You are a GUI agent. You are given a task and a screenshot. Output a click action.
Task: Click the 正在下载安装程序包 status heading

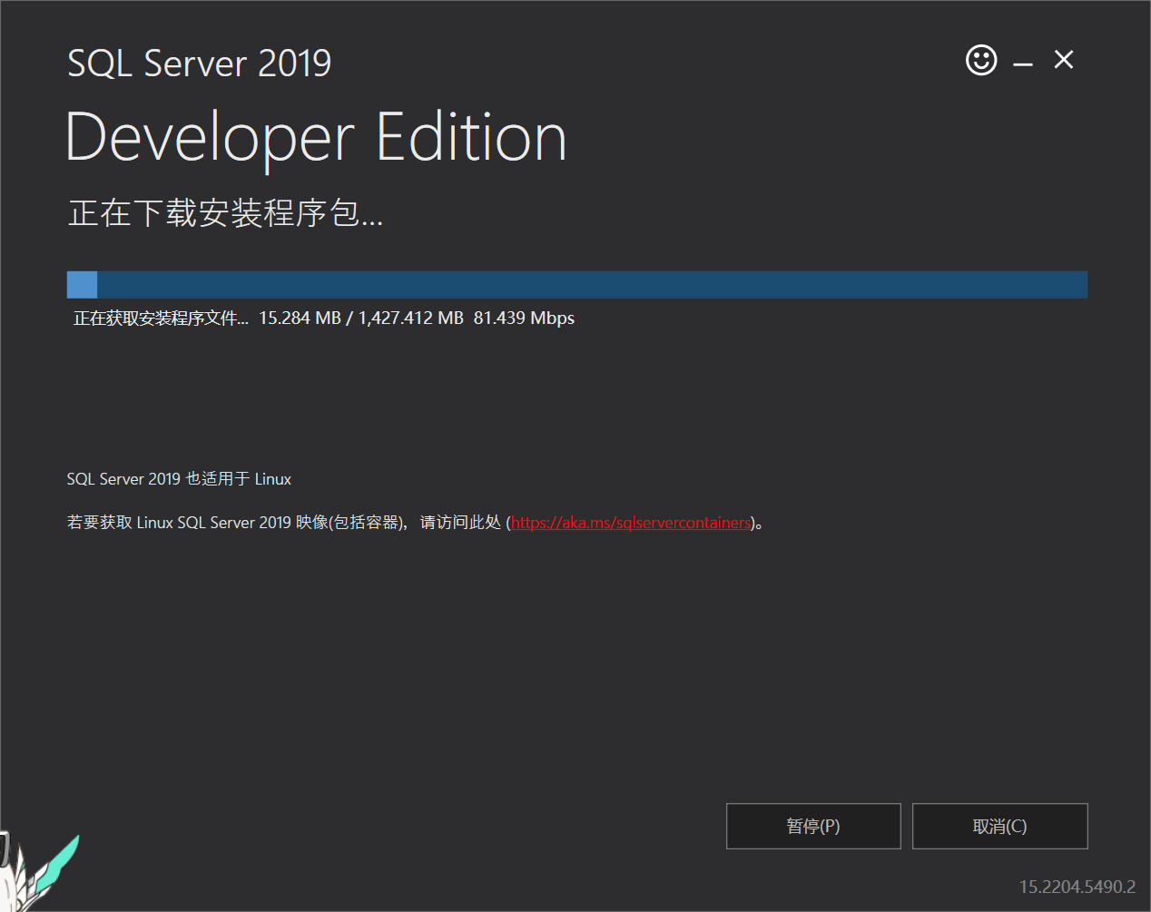click(225, 213)
